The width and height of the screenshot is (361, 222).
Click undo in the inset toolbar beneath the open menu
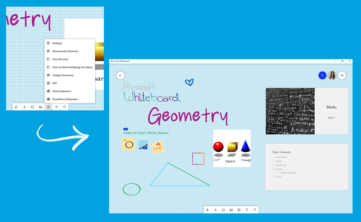[x=56, y=107]
